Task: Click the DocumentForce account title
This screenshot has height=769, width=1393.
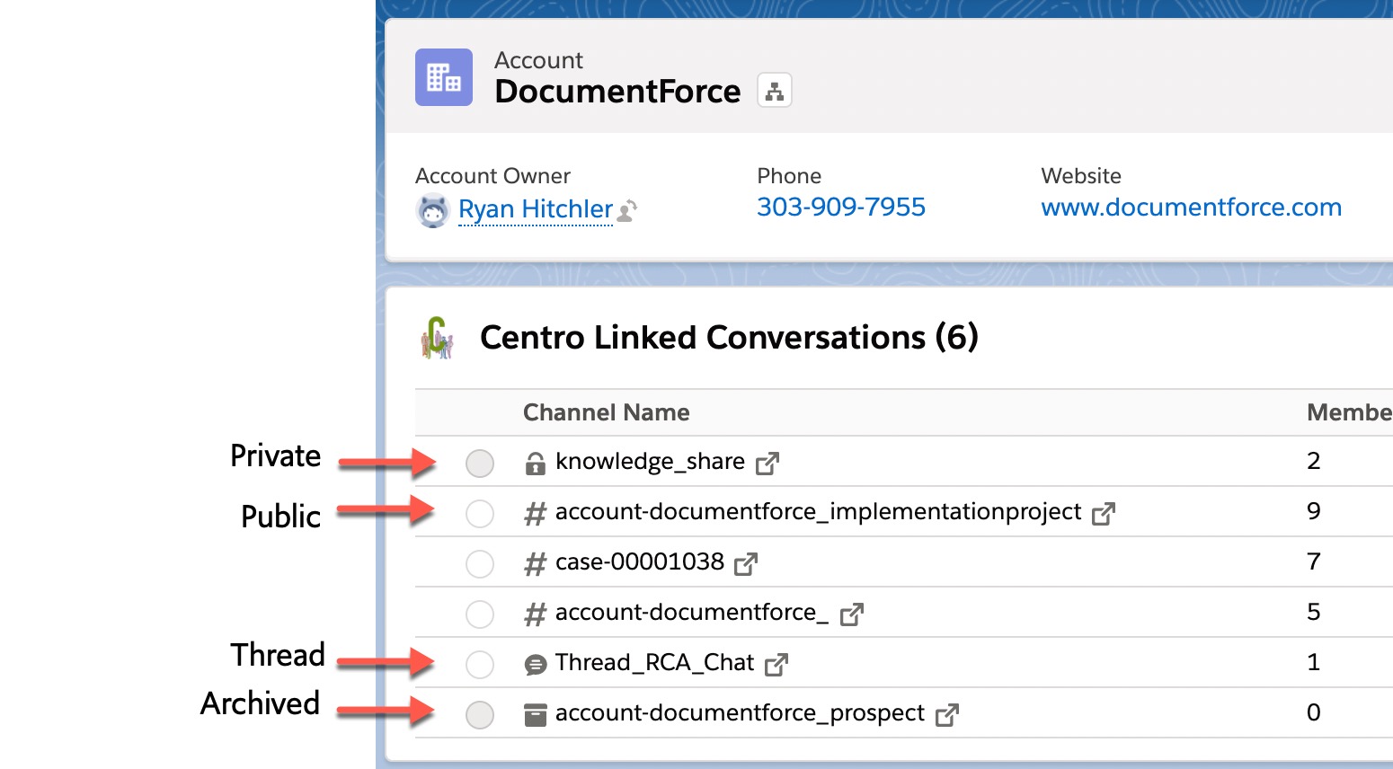Action: click(617, 92)
